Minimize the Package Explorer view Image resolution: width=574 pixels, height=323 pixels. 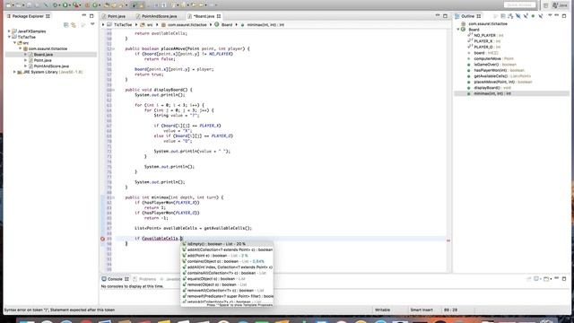click(83, 16)
